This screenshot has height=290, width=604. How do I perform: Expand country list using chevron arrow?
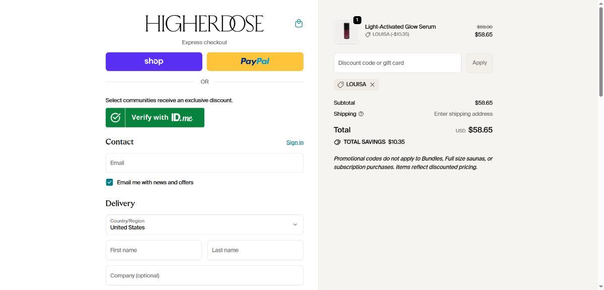[295, 225]
